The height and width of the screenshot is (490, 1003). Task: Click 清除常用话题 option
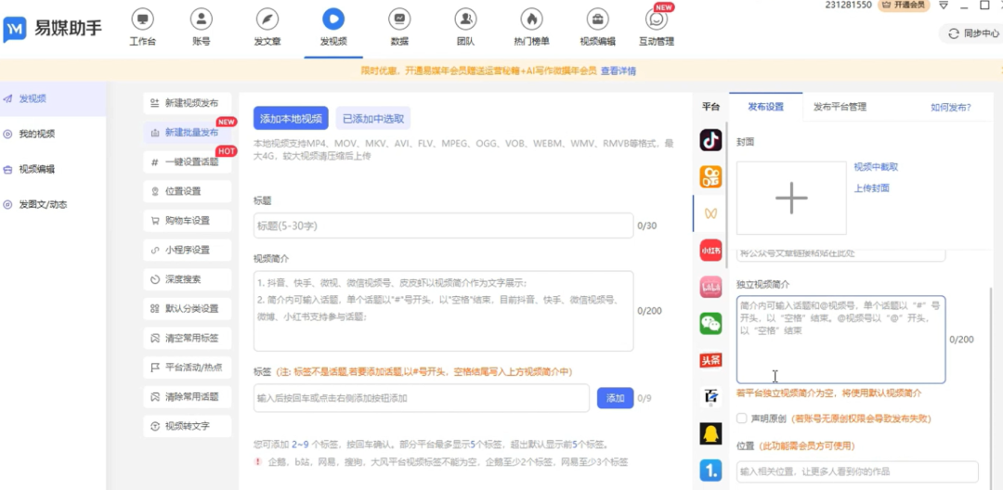point(188,396)
